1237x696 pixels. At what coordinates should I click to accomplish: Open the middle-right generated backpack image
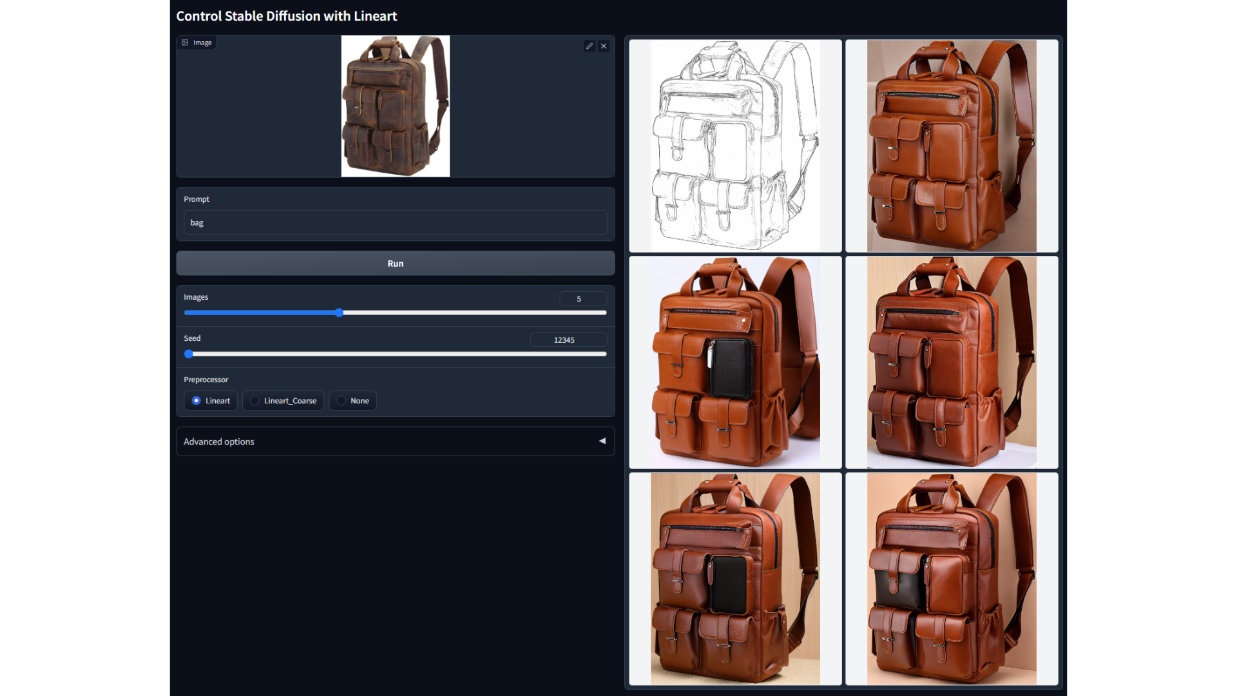(x=952, y=362)
